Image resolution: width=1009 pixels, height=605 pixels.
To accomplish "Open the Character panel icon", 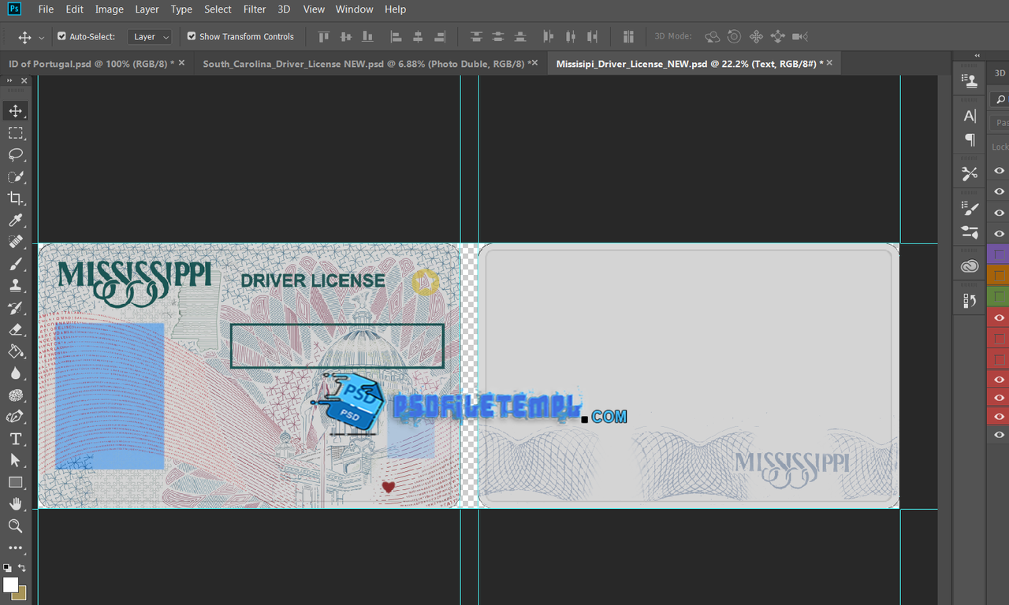I will [970, 116].
